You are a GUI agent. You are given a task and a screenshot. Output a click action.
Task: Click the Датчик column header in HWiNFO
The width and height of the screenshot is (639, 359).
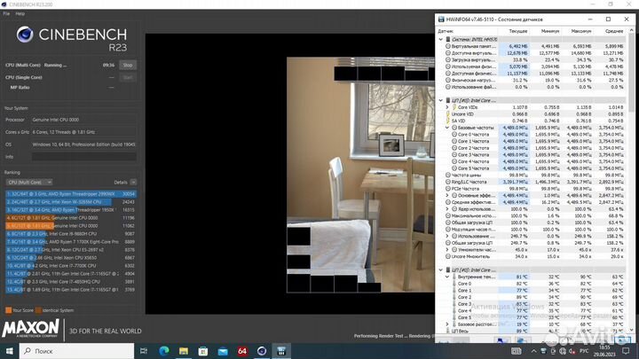click(x=467, y=31)
